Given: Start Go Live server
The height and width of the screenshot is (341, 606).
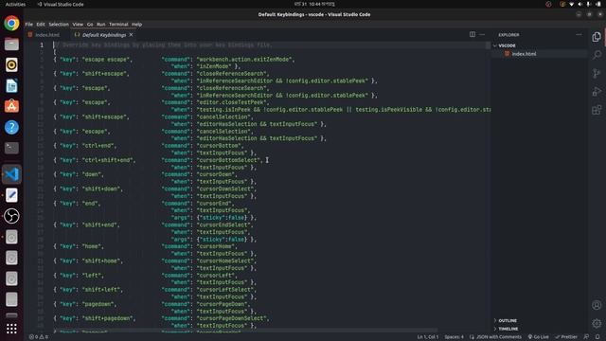Looking at the screenshot, I should 538,337.
